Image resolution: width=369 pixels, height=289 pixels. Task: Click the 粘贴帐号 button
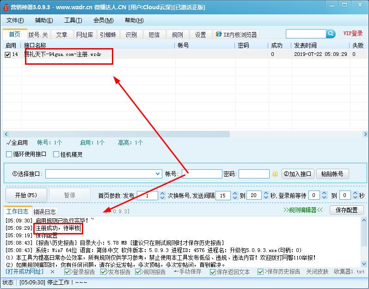point(332,174)
